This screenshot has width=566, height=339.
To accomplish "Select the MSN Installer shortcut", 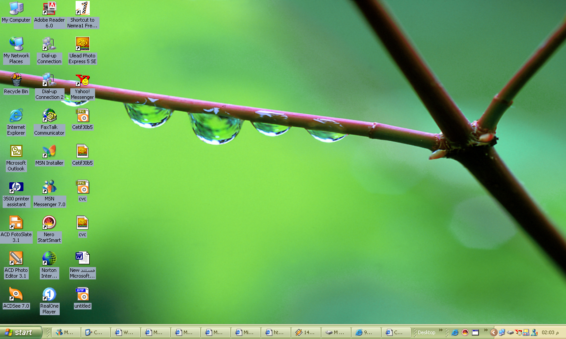I will pyautogui.click(x=49, y=155).
